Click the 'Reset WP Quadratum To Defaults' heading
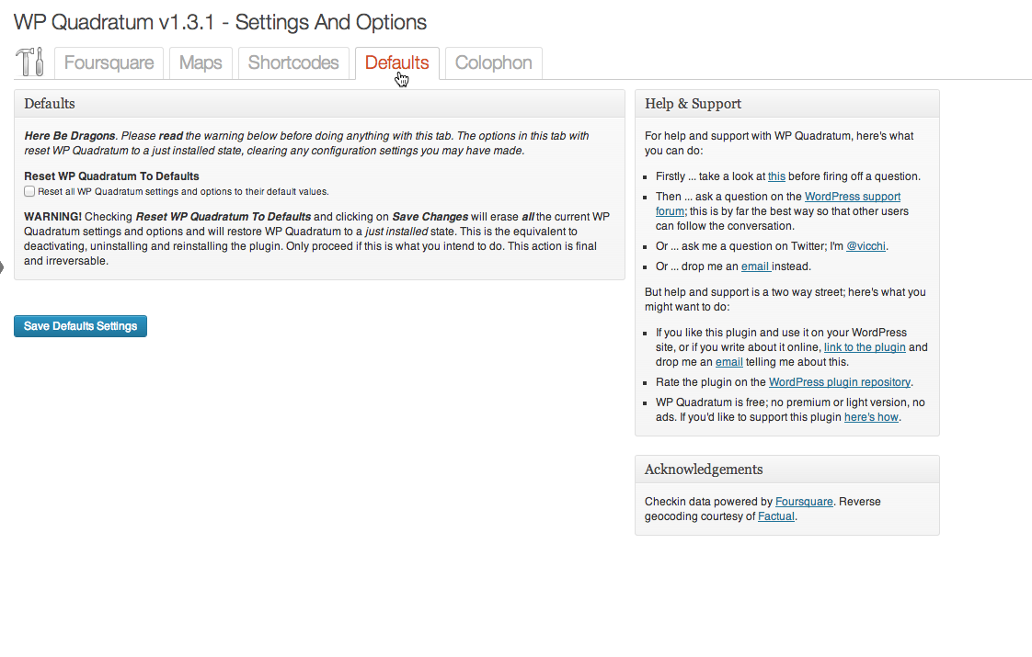The image size is (1032, 657). click(111, 176)
